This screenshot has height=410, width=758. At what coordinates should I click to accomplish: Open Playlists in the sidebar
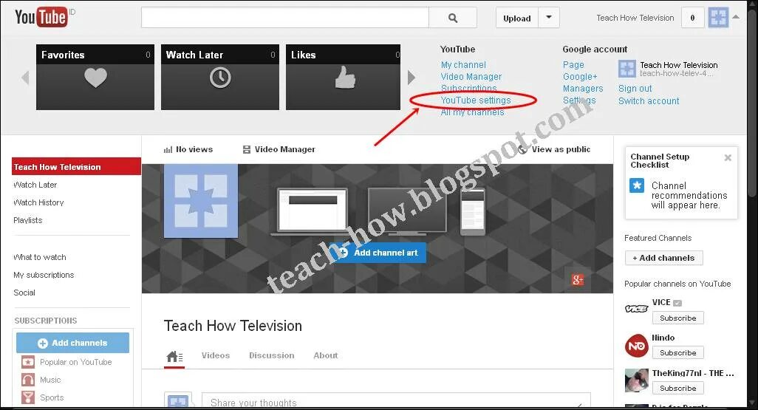(27, 220)
